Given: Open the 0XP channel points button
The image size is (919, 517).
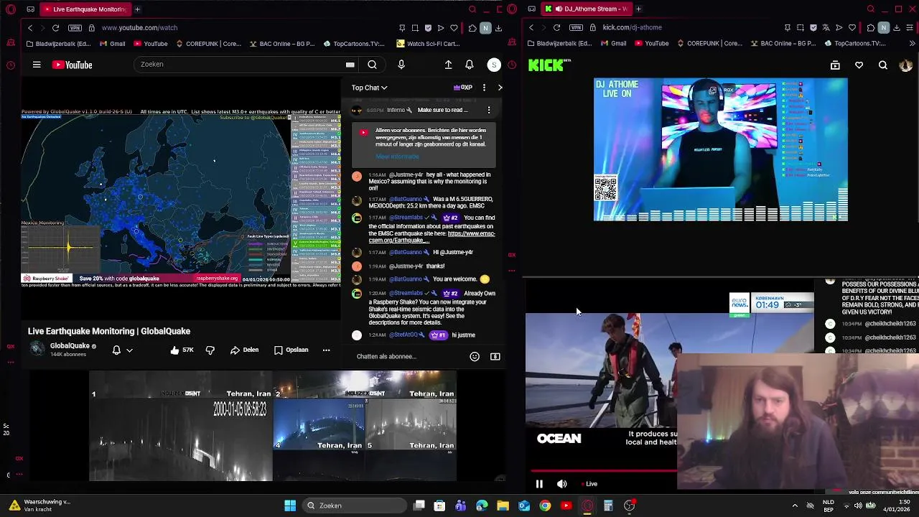Looking at the screenshot, I should (x=463, y=88).
